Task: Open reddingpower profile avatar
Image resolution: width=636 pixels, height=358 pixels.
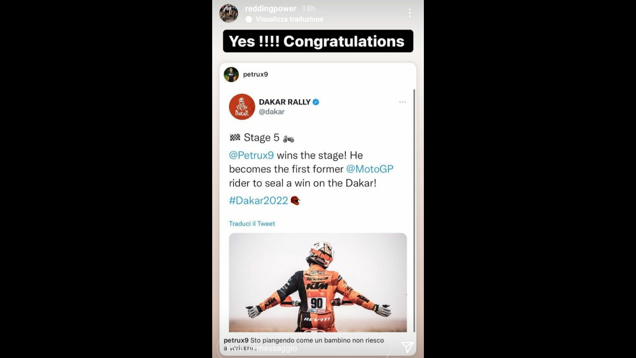Action: tap(229, 13)
